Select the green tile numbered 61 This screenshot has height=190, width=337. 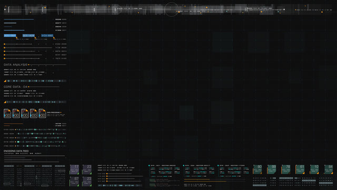pyautogui.click(x=300, y=169)
